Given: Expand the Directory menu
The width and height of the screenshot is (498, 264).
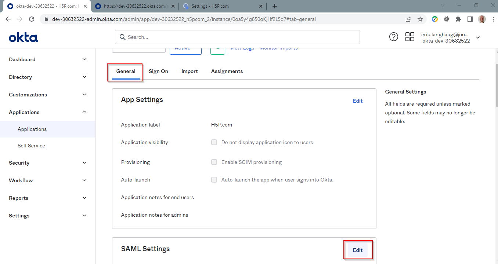Looking at the screenshot, I should coord(47,77).
